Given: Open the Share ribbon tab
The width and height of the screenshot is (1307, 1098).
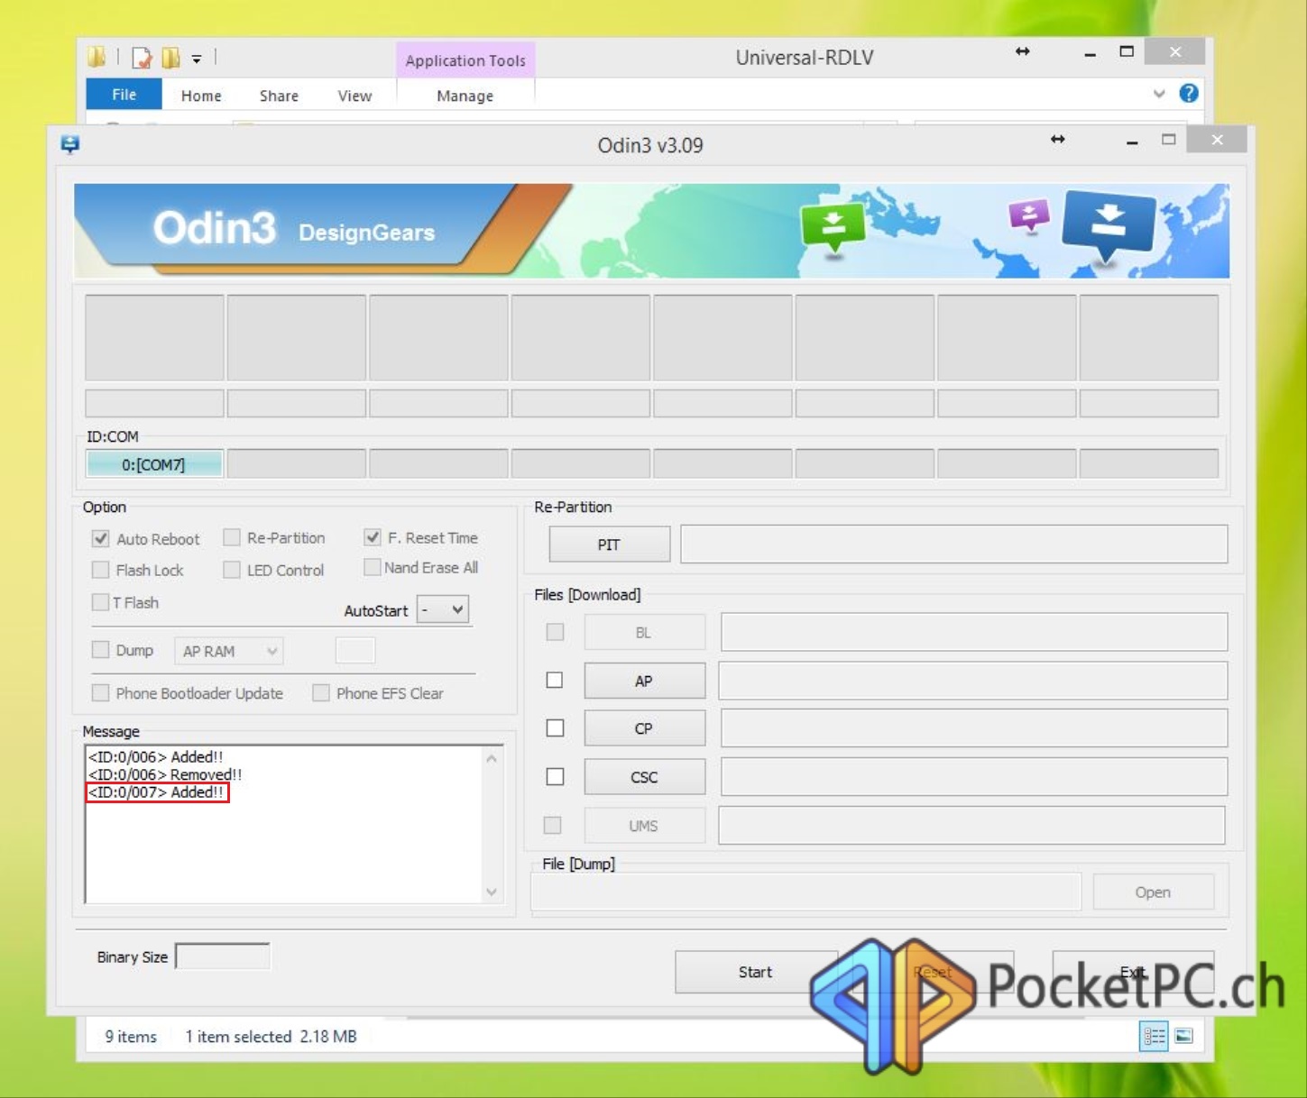Looking at the screenshot, I should (279, 96).
